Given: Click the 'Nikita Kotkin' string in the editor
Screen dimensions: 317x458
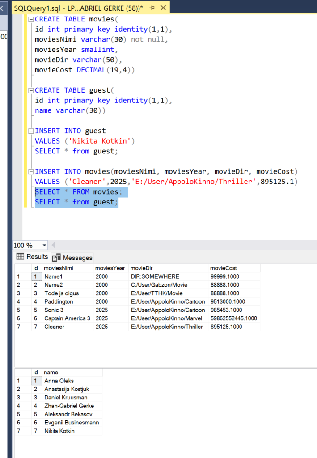Looking at the screenshot, I should 100,141.
